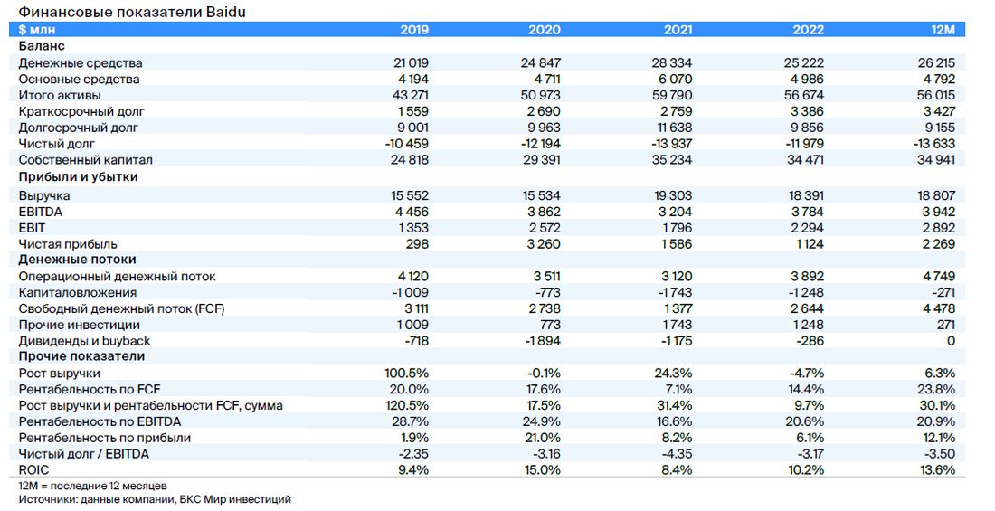Click the "Рентабельность по прибыли" row label

pos(105,438)
